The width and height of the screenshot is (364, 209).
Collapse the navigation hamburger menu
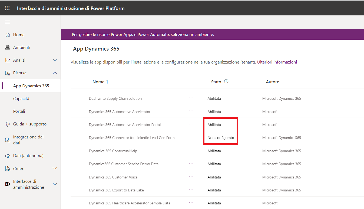[x=7, y=22]
